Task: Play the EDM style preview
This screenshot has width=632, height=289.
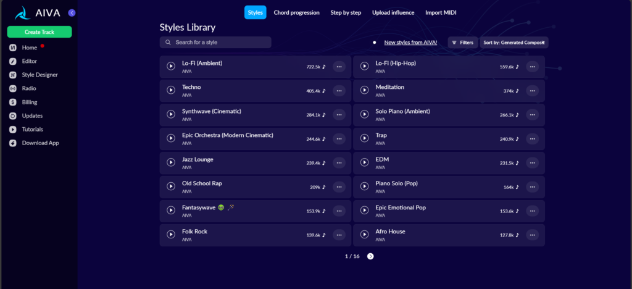Action: (x=364, y=162)
